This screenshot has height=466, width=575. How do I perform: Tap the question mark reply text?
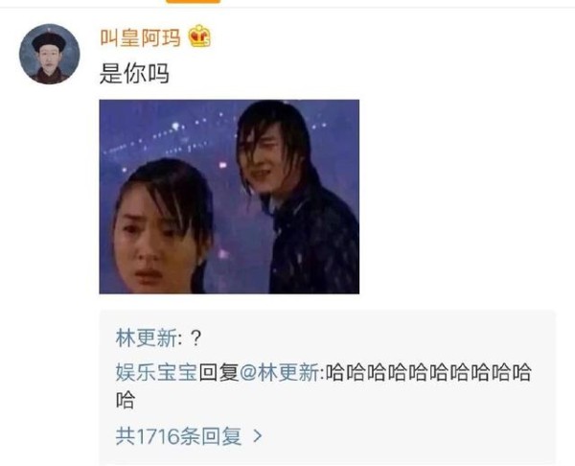click(196, 338)
